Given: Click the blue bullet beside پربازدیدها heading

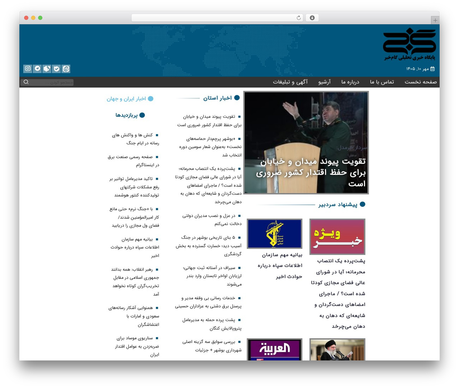Looking at the screenshot, I should (142, 115).
